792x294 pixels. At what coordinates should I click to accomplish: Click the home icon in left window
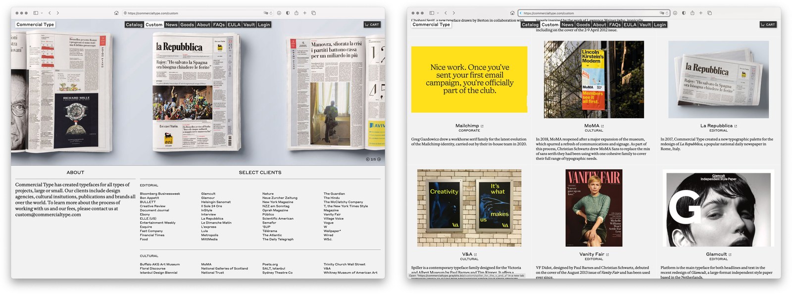(x=116, y=13)
